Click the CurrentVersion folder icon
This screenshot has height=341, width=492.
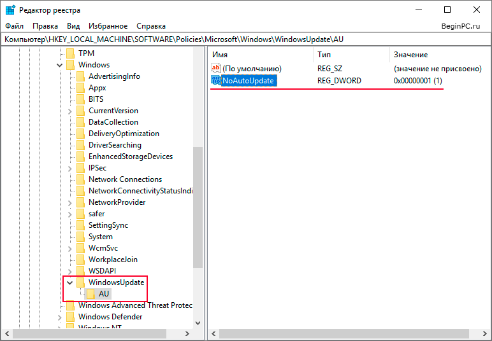[81, 111]
